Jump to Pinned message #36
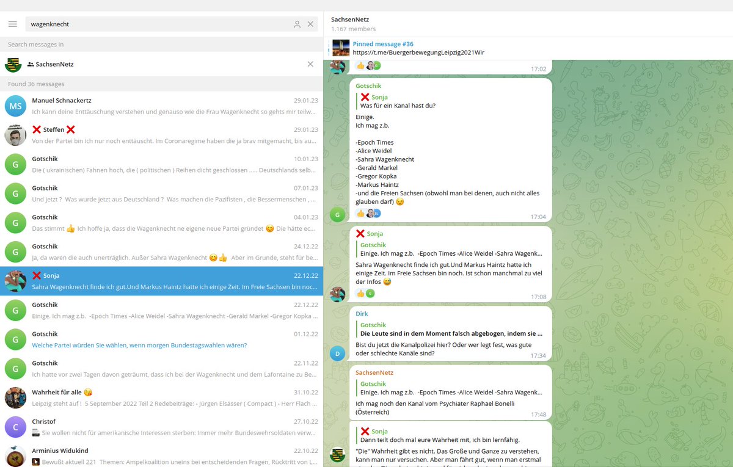The image size is (733, 467). pos(383,44)
